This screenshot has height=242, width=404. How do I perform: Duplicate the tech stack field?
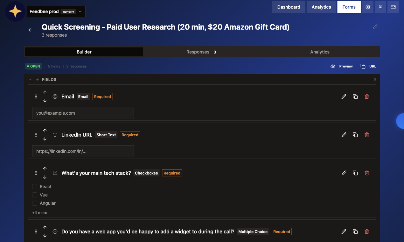[x=355, y=173]
